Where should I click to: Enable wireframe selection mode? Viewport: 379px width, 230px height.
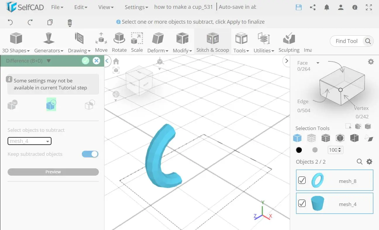coord(311,138)
